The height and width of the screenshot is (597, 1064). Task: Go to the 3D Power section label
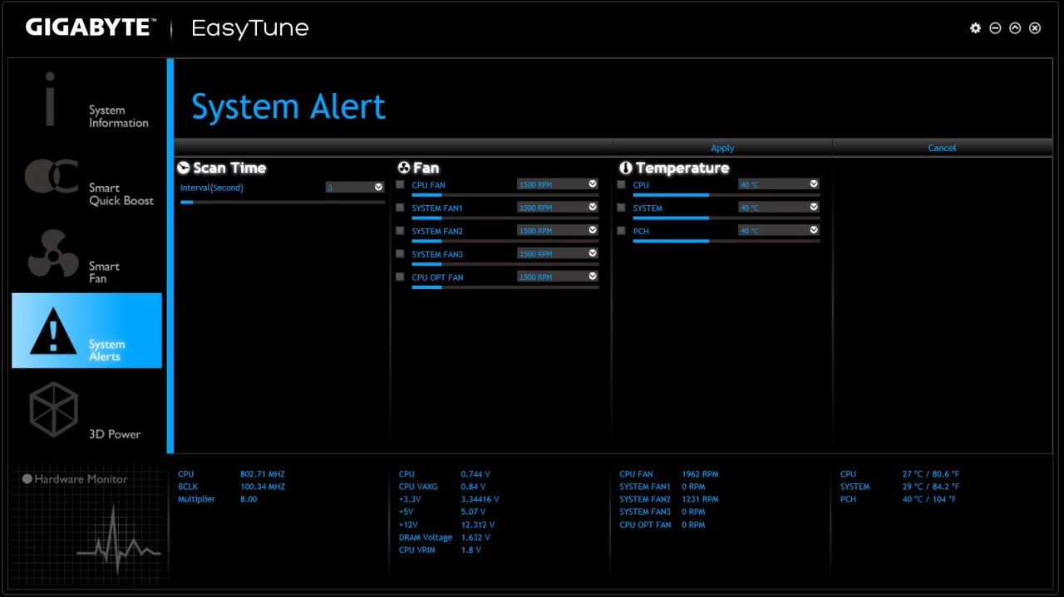coord(115,434)
